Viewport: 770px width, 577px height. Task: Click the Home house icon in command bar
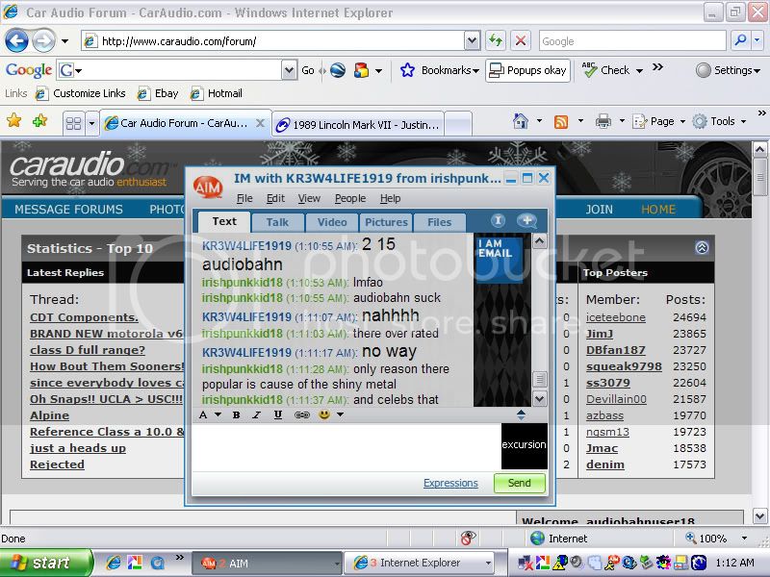(x=520, y=121)
